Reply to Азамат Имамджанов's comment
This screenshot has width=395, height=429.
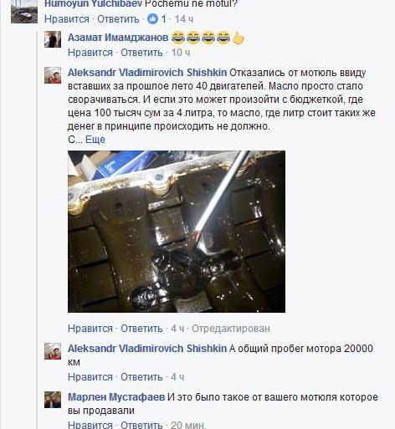point(141,53)
